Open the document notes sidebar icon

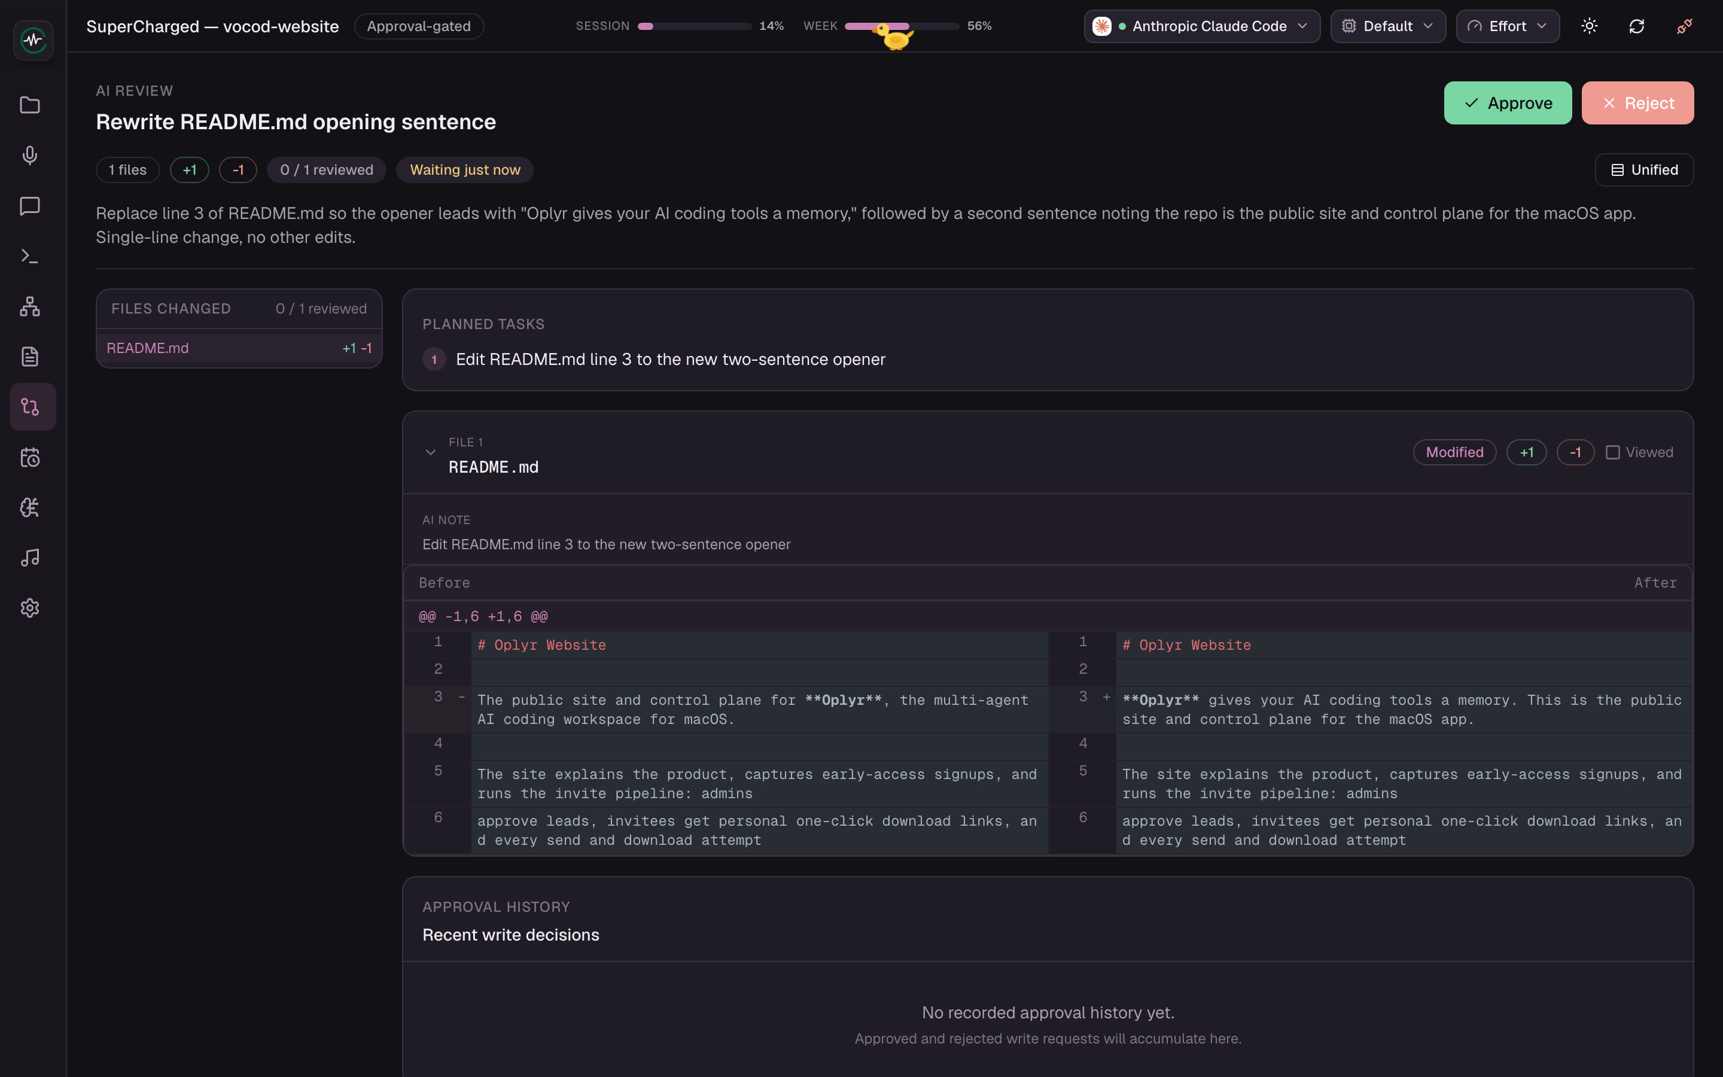click(30, 356)
